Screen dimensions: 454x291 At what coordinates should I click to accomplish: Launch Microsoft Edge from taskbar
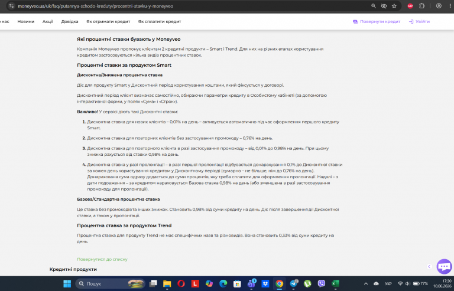tap(223, 284)
